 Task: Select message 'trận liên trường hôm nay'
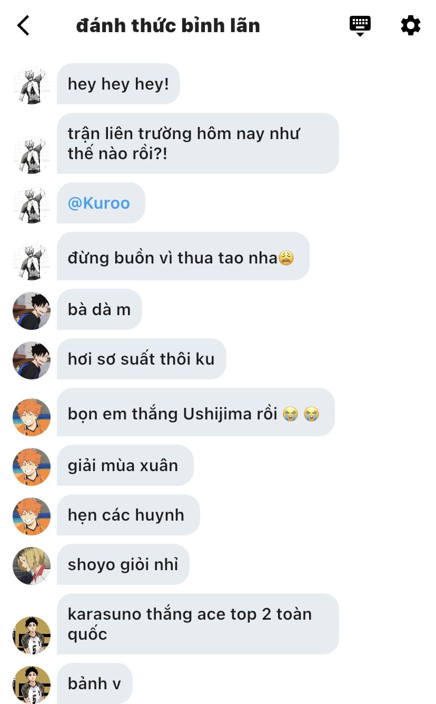(198, 143)
